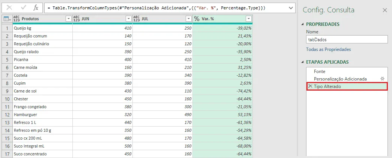392x158 pixels.
Task: Open Var. % column filter dropdown
Action: click(x=248, y=19)
